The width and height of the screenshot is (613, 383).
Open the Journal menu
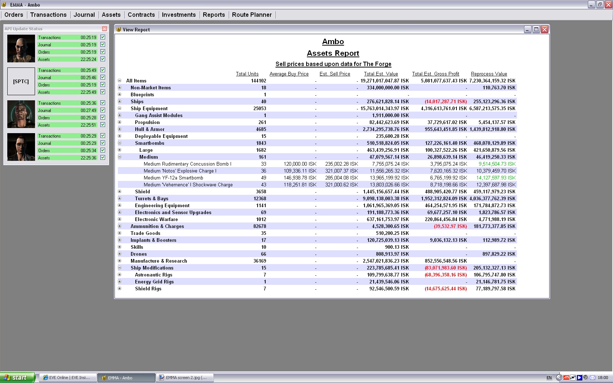[x=84, y=15]
